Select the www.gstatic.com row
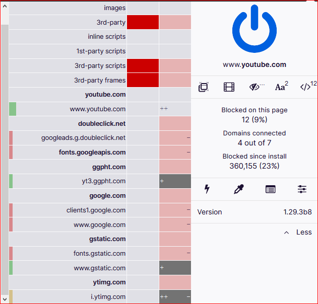Image resolution: width=318 pixels, height=304 pixels. click(x=68, y=268)
